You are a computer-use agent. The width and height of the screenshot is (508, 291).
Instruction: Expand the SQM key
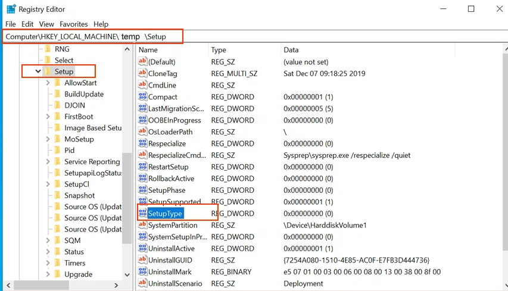(x=48, y=240)
